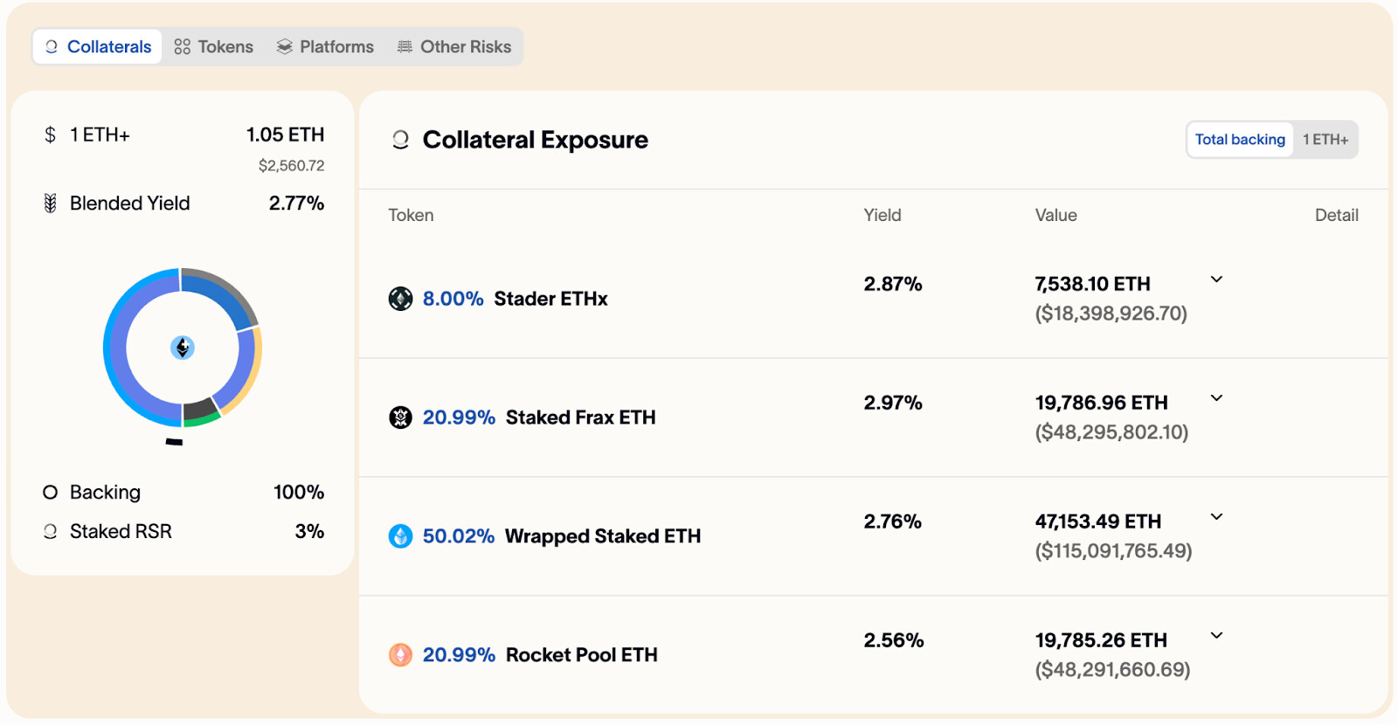Open the Other Risks tab
The image size is (1398, 725).
[x=454, y=47]
